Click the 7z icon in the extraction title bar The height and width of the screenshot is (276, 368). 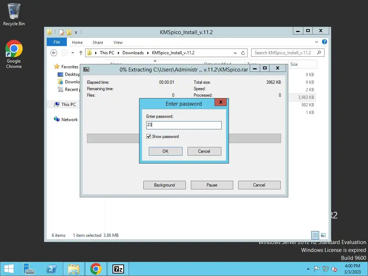86,69
